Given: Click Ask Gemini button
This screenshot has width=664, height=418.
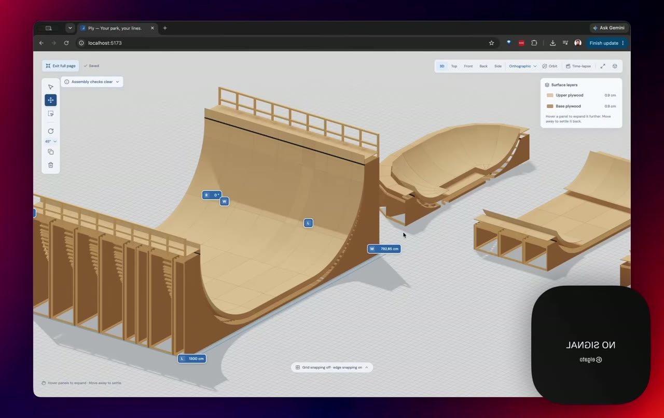Looking at the screenshot, I should coord(608,28).
